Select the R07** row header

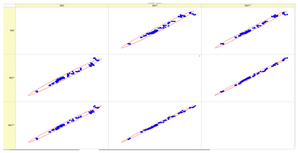[x=10, y=126]
